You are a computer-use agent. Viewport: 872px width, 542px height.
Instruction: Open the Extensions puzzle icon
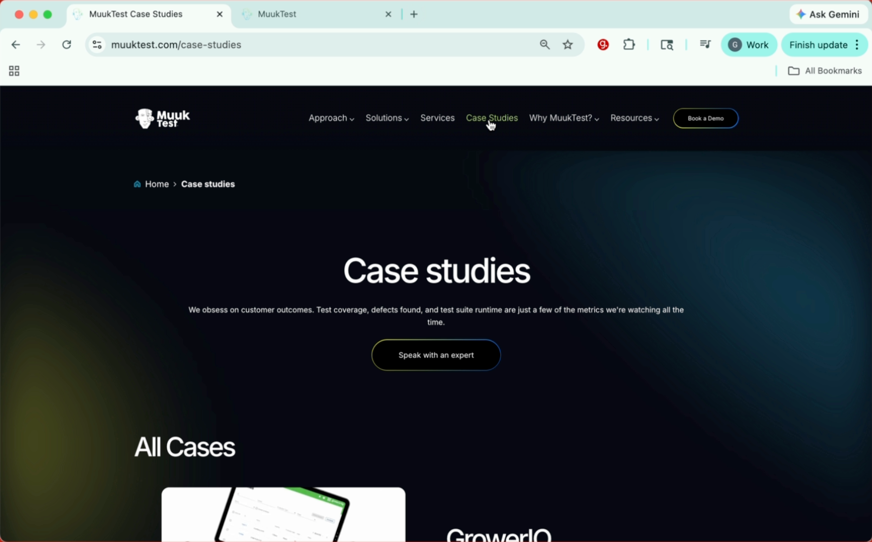coord(629,45)
